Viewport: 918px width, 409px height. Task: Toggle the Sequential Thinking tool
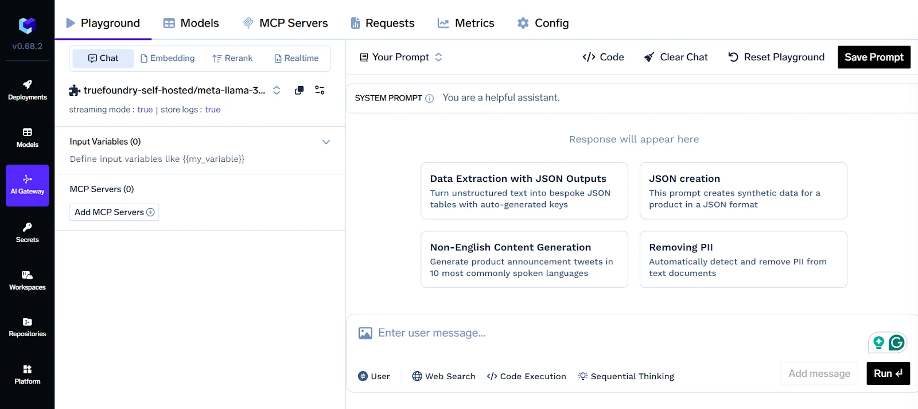pyautogui.click(x=626, y=376)
